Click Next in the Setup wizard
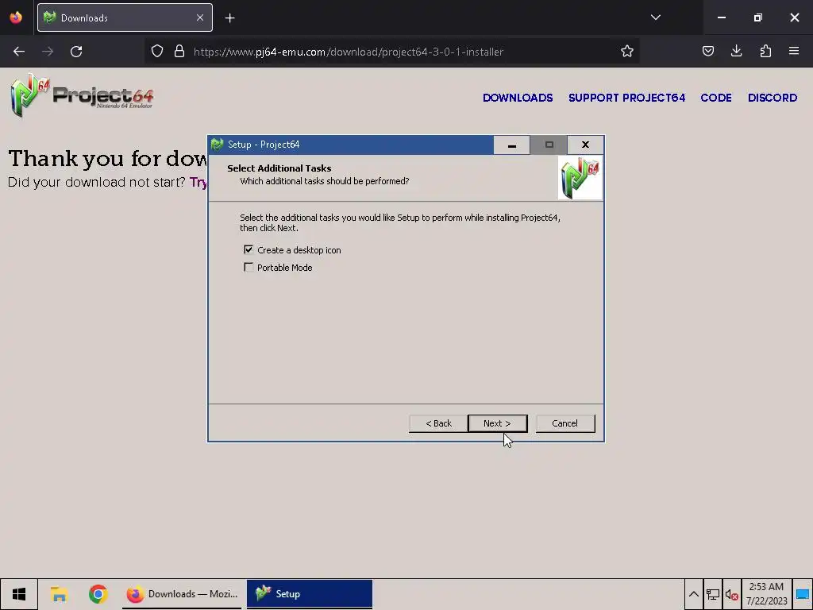Screen dimensions: 813x610 click(497, 423)
